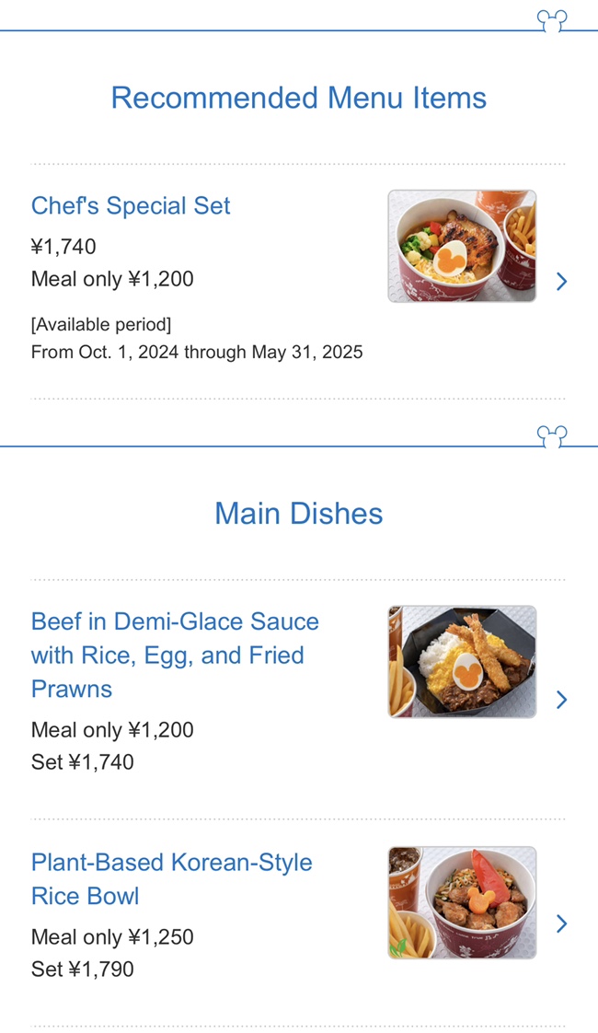Click the fried prawns dish thumbnail
598x1033 pixels.
[463, 661]
